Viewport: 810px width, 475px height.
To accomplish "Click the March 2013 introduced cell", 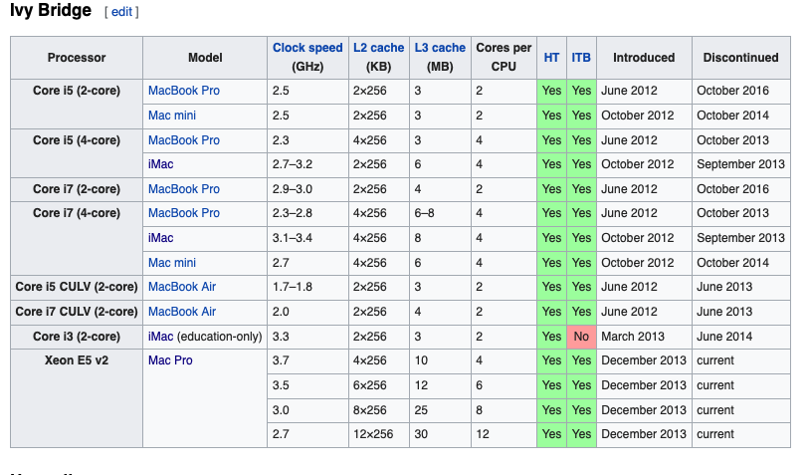I will [x=644, y=337].
